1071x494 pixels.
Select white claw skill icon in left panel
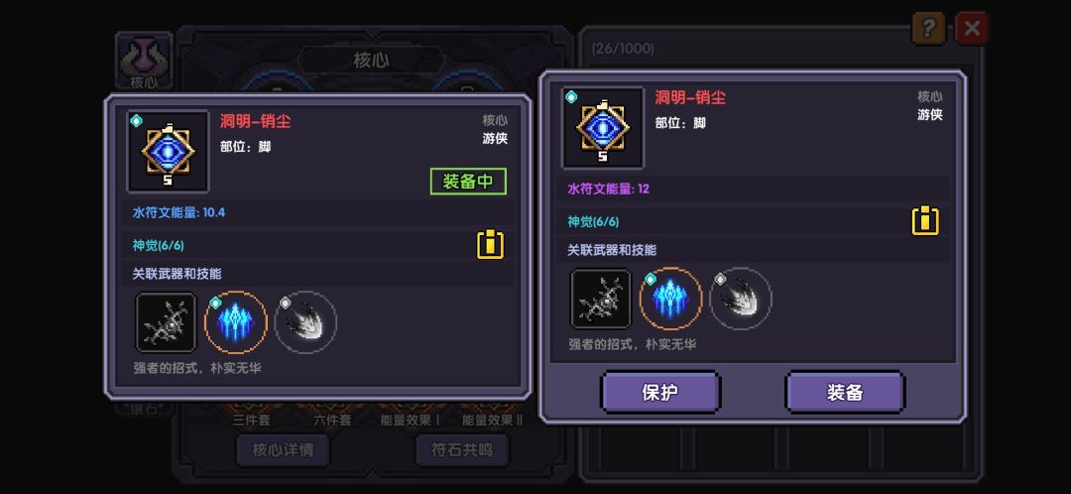[x=305, y=321]
